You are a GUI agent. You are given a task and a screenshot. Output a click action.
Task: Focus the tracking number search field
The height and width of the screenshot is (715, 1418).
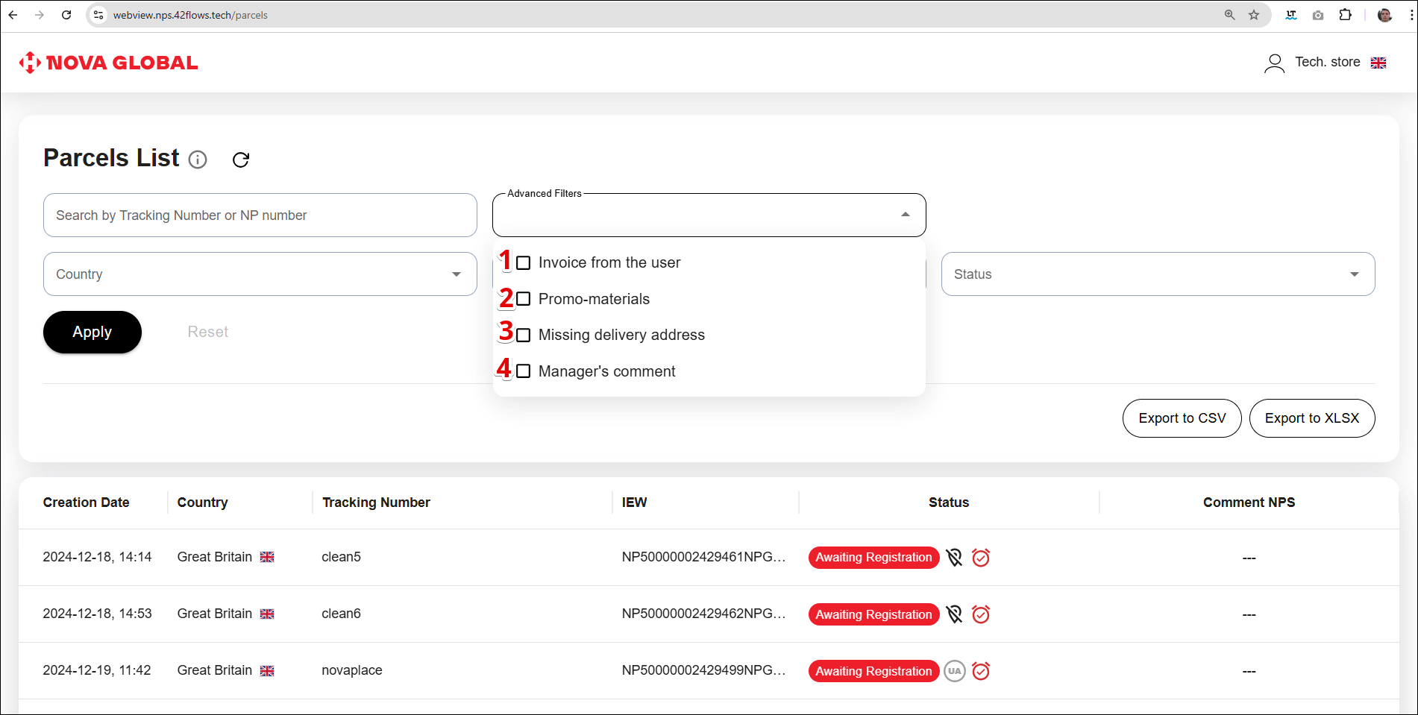coord(260,215)
